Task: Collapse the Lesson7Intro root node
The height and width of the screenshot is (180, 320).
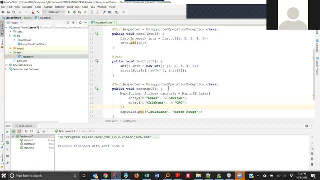Action: tap(6, 27)
